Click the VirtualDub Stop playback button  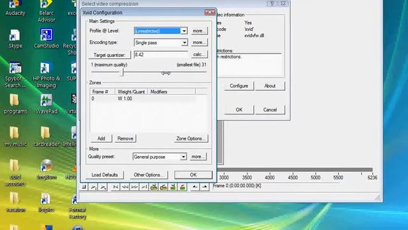84,187
